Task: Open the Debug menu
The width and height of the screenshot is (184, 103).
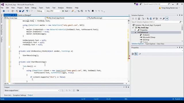Action: [34, 8]
